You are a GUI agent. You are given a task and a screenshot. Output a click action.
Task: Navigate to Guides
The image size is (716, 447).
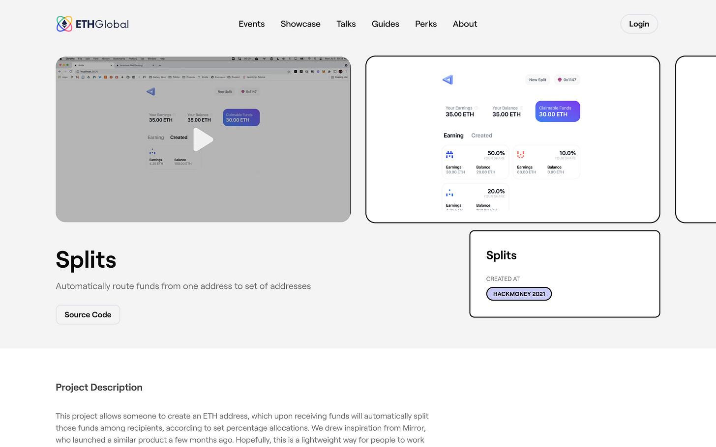coord(385,24)
